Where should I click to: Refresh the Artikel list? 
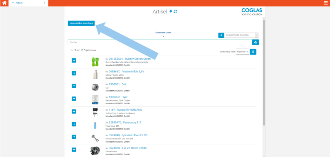tap(175, 11)
